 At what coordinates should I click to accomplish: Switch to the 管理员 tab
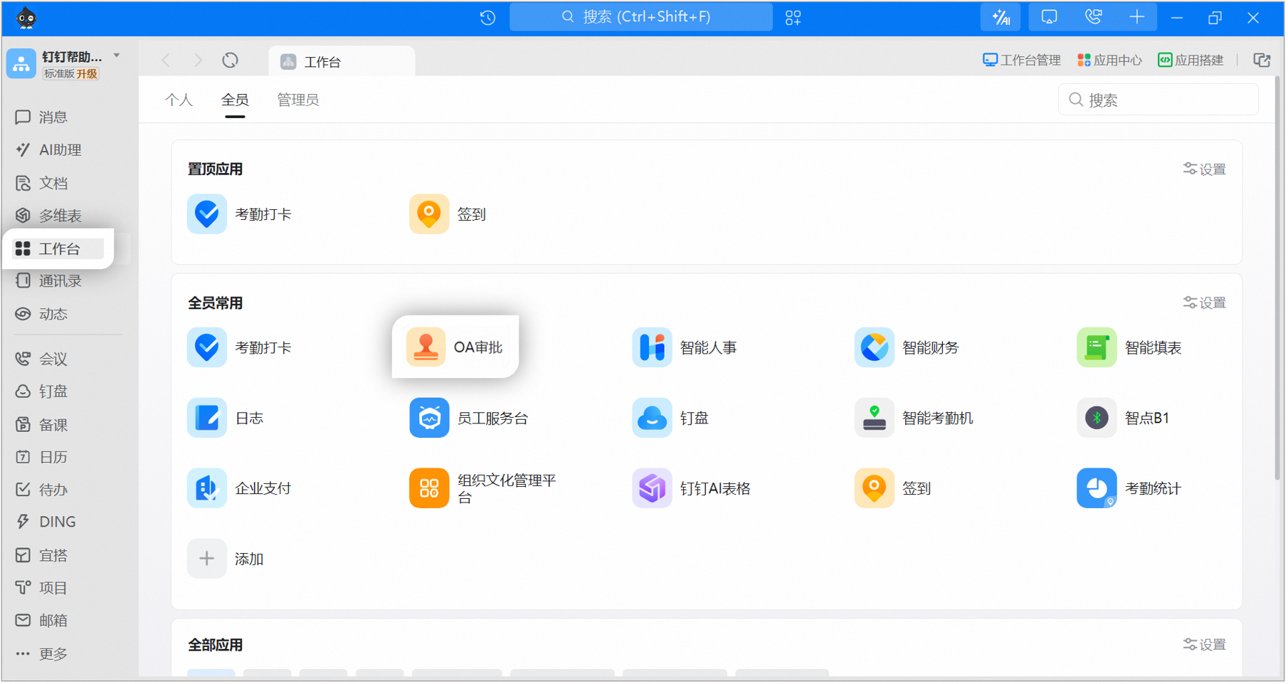(297, 100)
